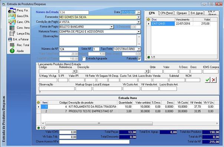Click the Valor unitário column header
Viewport: 224px width, 147px height.
coord(142,102)
